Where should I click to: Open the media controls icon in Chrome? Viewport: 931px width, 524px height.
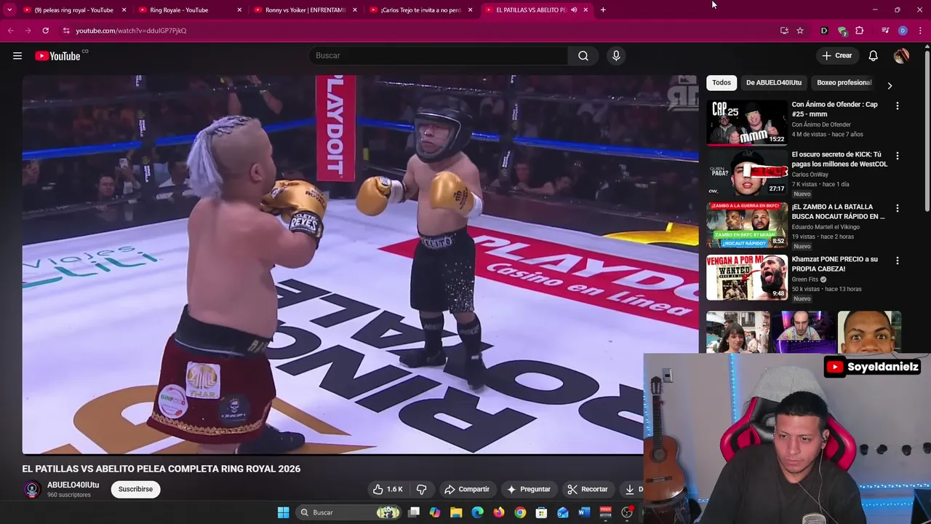[x=885, y=31]
